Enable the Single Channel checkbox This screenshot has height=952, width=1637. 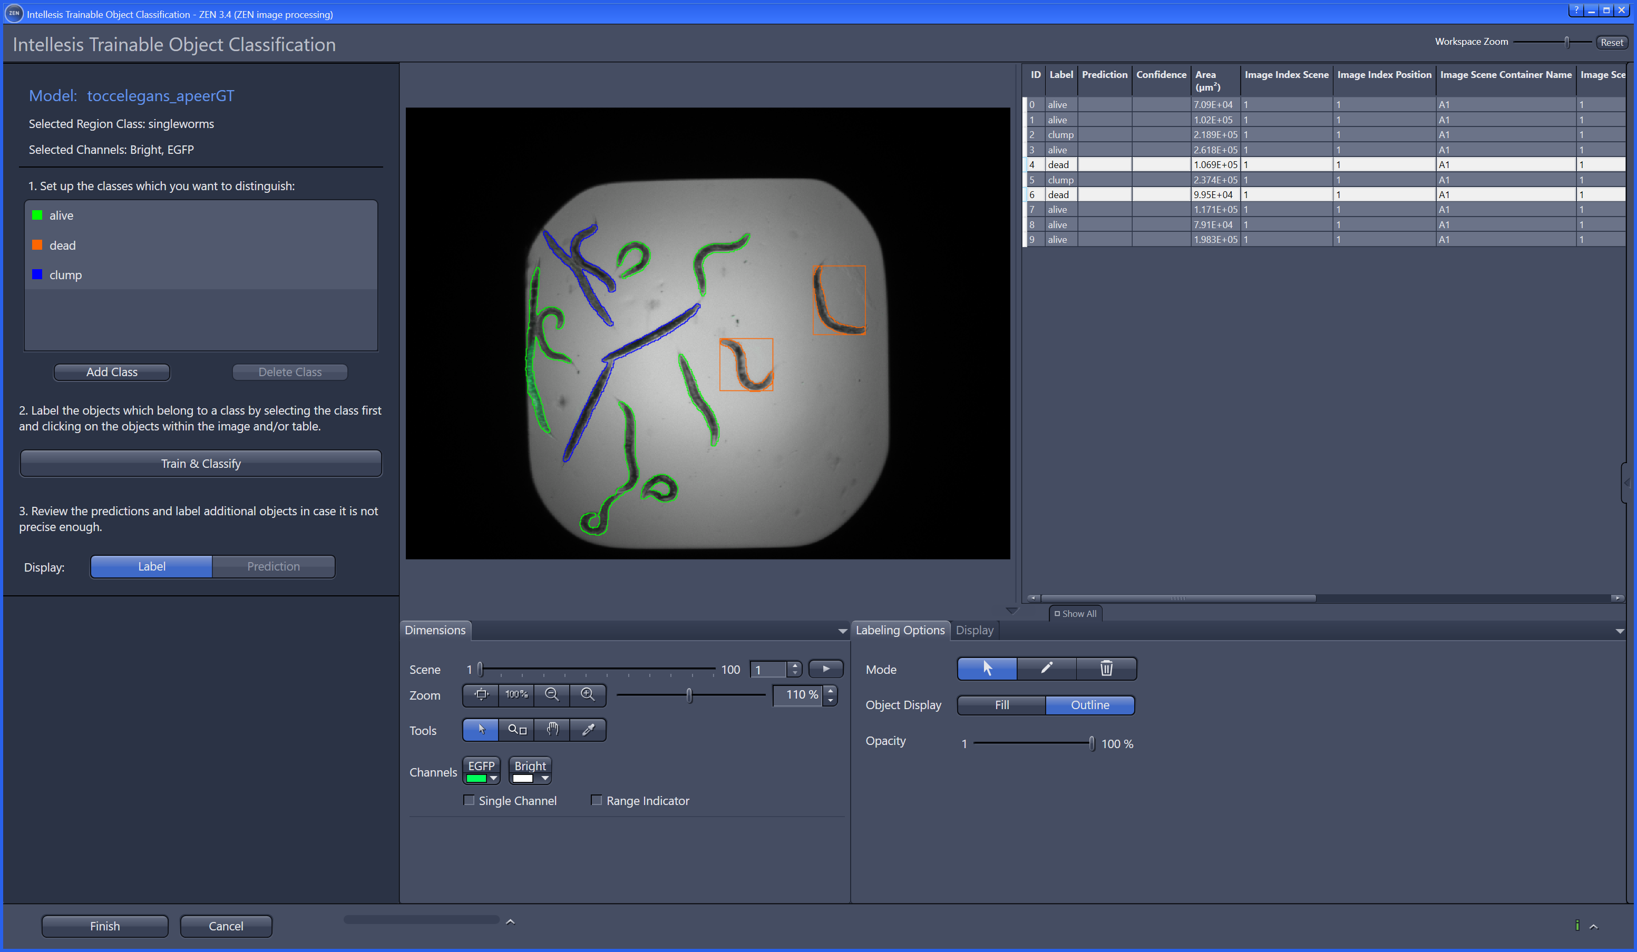pos(469,800)
